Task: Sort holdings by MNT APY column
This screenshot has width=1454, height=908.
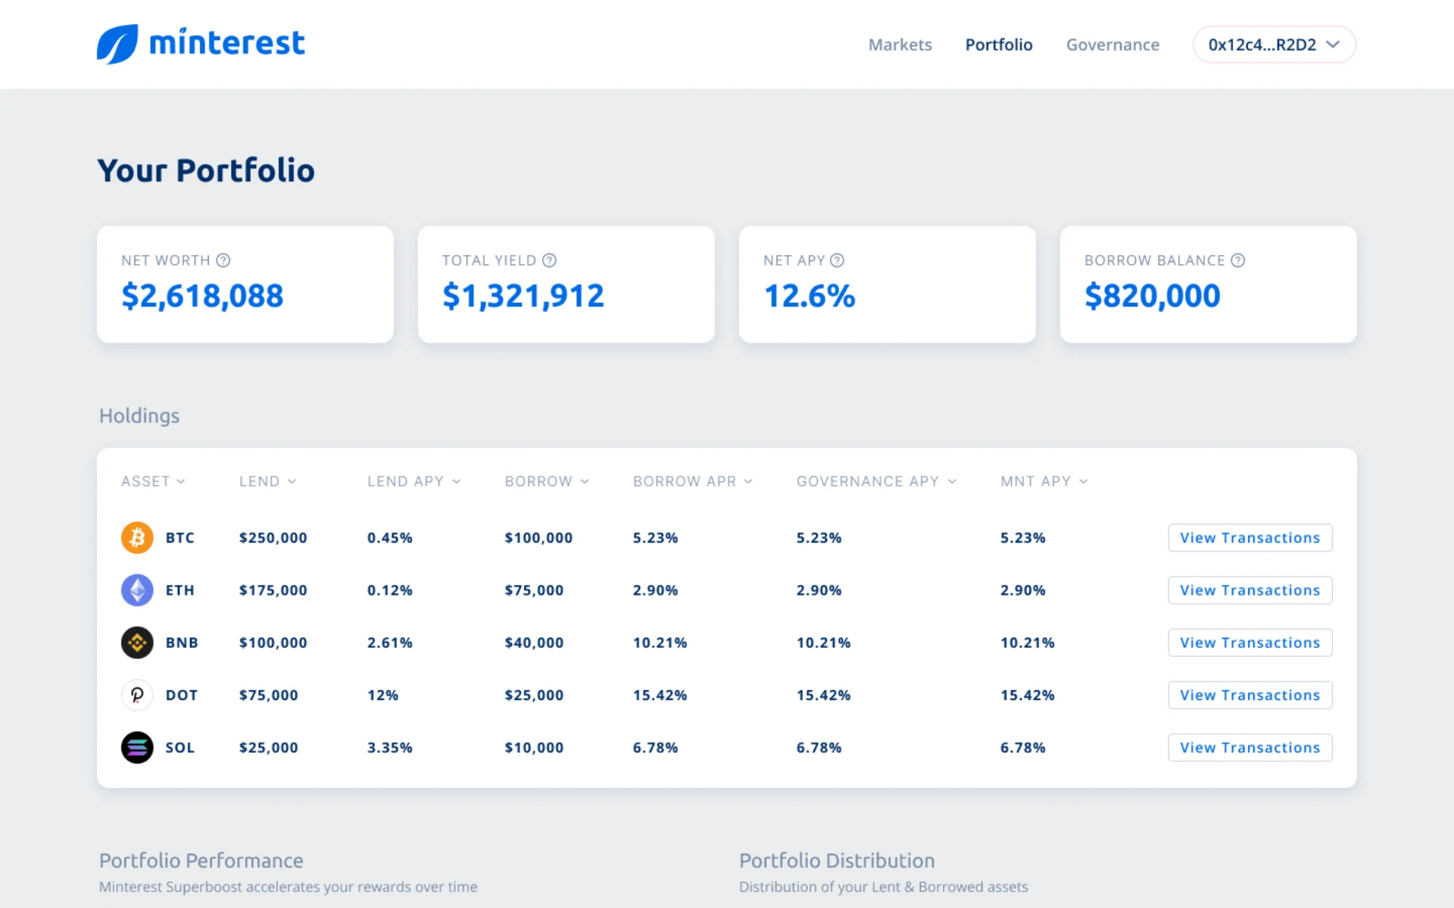Action: (x=1044, y=481)
